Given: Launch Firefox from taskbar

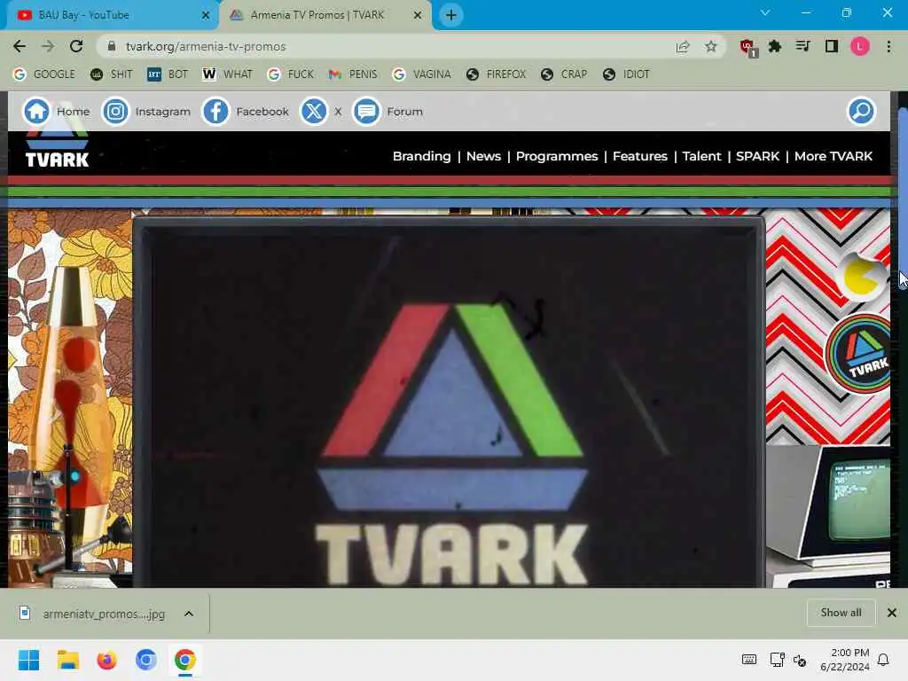Looking at the screenshot, I should click(x=106, y=660).
